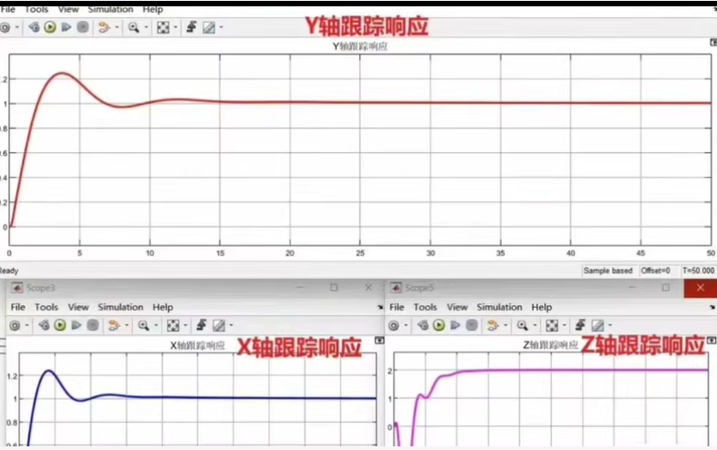Click the Offset=0 status bar field
The image size is (717, 450).
point(655,271)
